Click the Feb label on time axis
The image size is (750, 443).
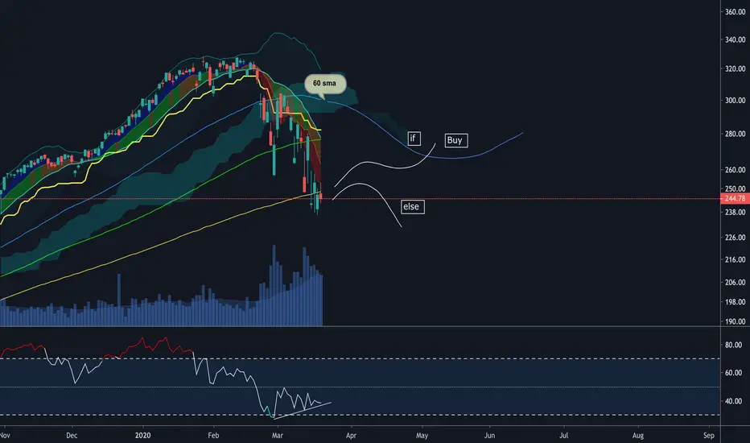[x=213, y=436]
